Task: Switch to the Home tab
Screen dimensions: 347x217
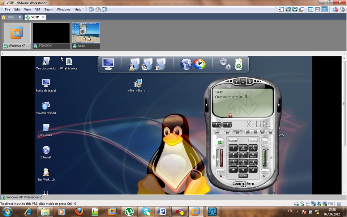Action: (x=10, y=17)
